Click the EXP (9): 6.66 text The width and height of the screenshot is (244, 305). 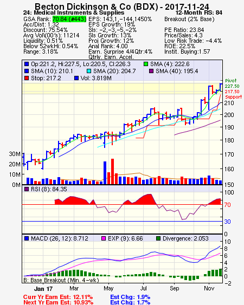pyautogui.click(x=125, y=238)
